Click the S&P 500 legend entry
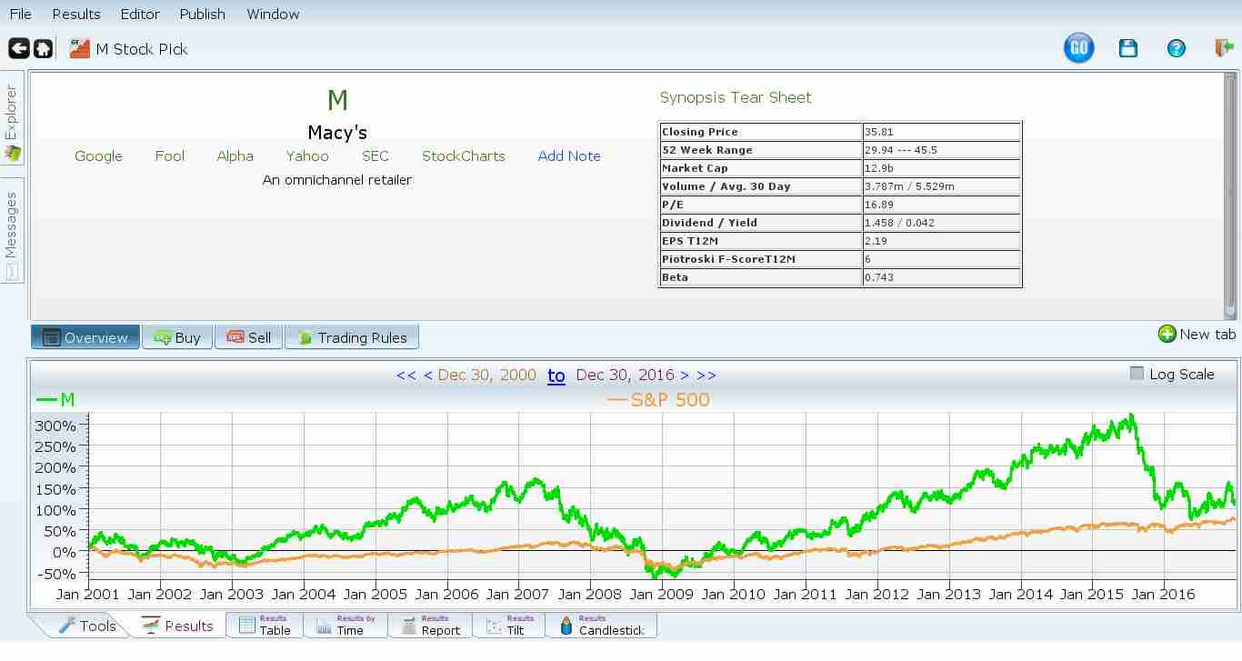 [659, 399]
